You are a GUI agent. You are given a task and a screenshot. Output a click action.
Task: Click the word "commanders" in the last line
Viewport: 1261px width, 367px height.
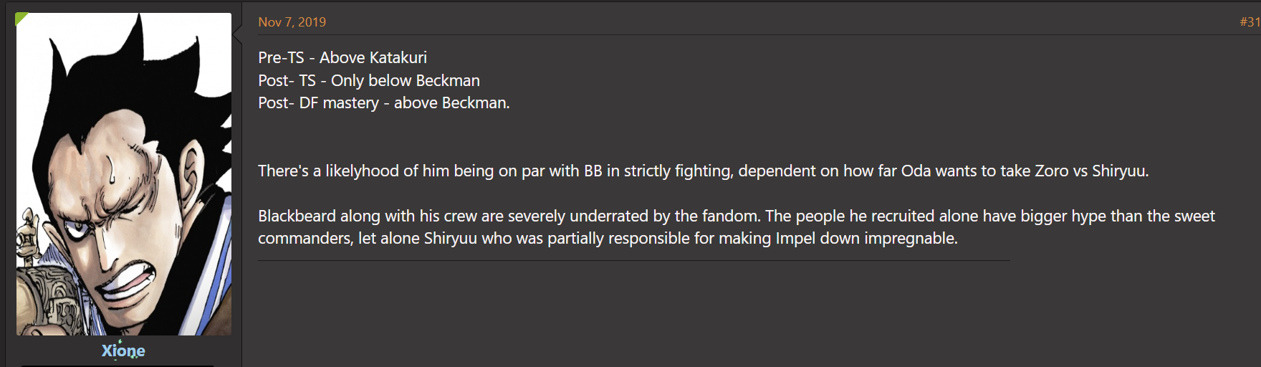[305, 238]
